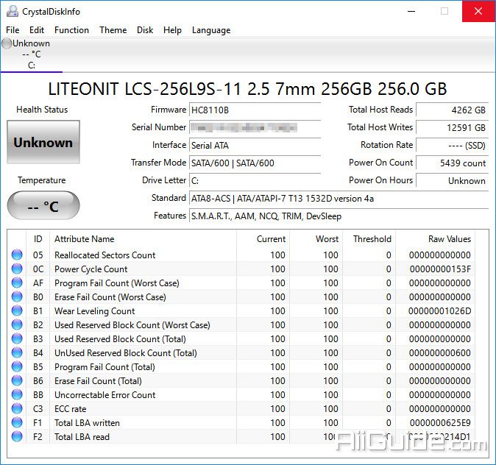Open the Disk menu
Viewport: 496px width, 465px height.
[x=145, y=30]
